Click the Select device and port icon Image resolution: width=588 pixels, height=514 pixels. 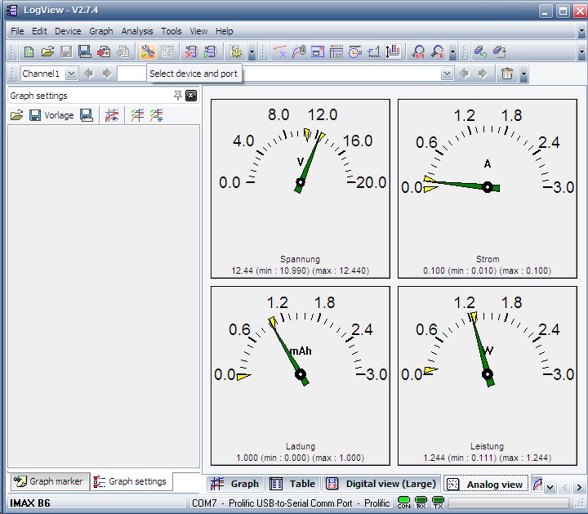pos(147,52)
